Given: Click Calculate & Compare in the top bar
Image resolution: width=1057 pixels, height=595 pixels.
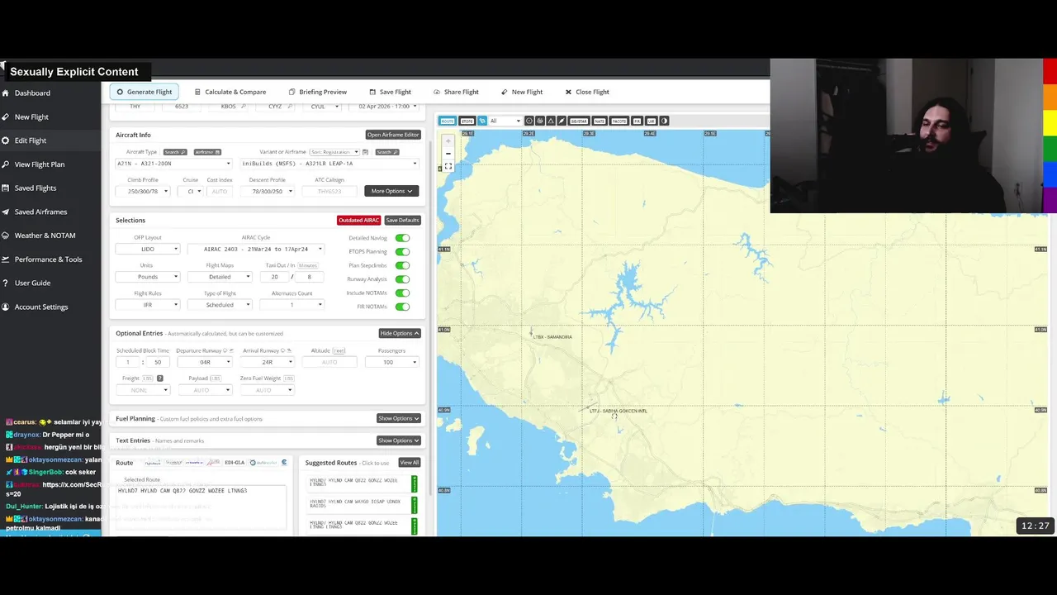Looking at the screenshot, I should 230,92.
